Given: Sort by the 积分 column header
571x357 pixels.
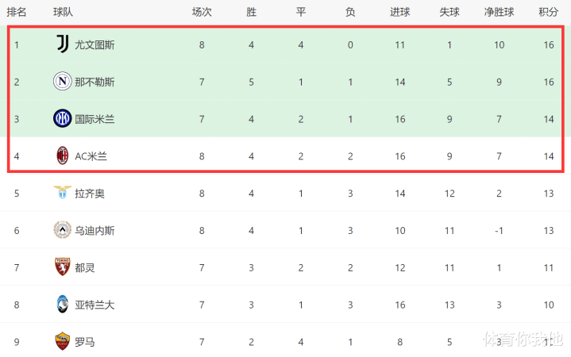Looking at the screenshot, I should pos(549,12).
